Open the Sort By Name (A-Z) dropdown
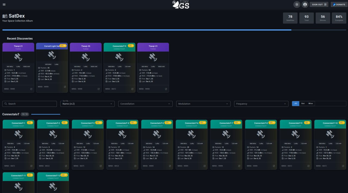The image size is (348, 193). 88,104
